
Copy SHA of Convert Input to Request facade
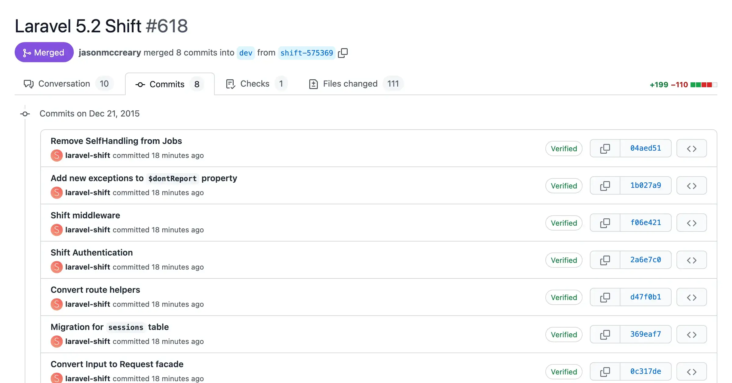[605, 371]
